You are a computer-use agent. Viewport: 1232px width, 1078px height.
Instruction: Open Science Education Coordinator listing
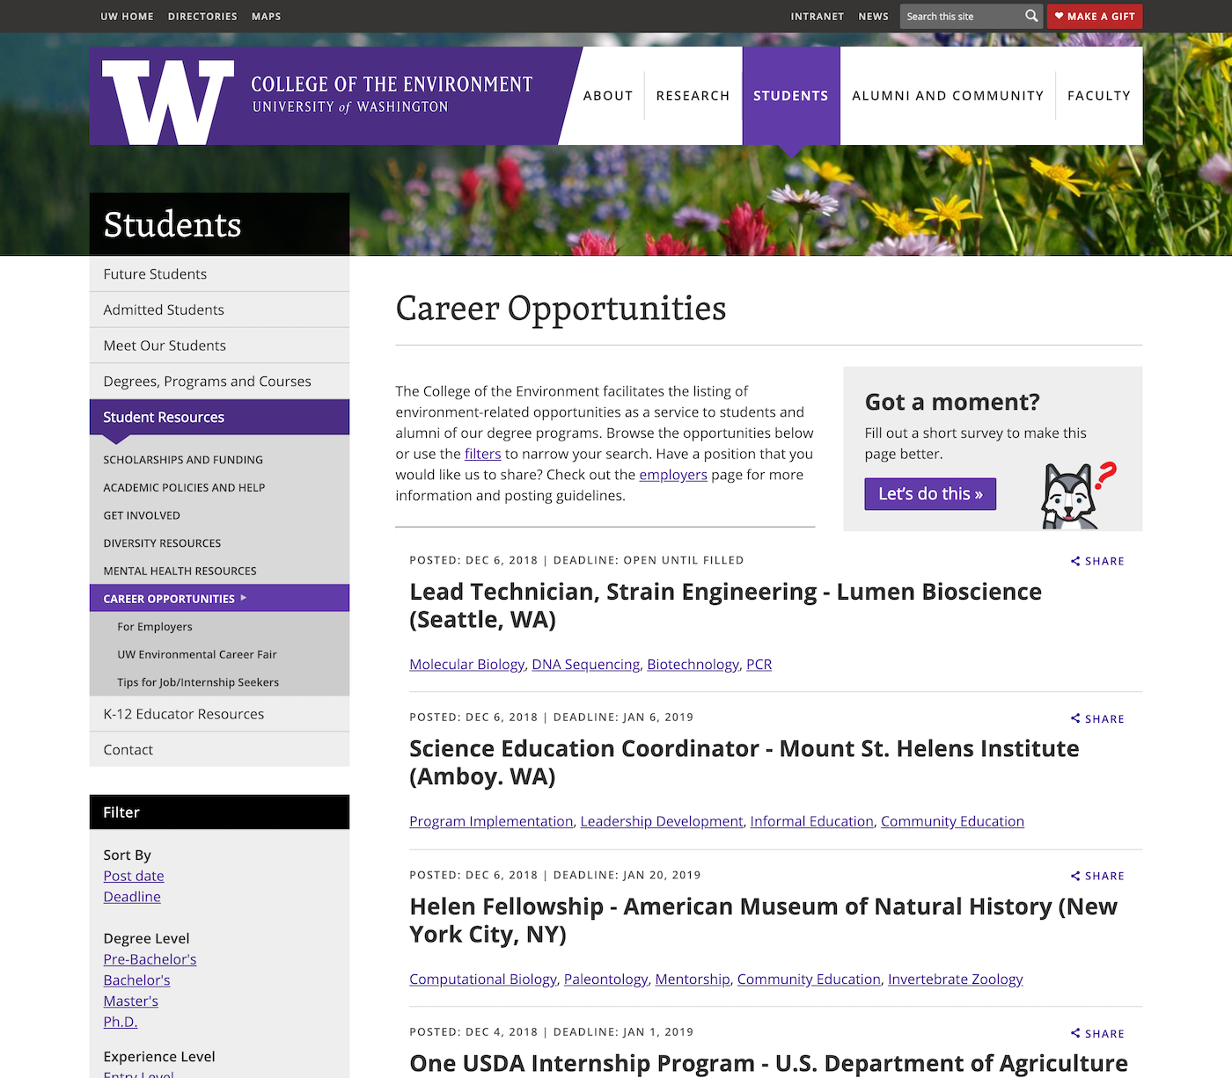(744, 762)
